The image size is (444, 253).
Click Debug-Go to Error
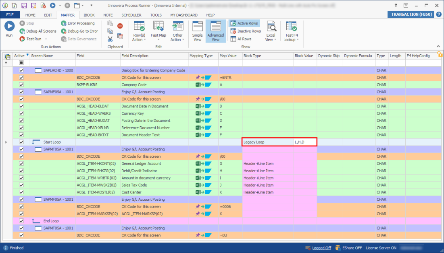pyautogui.click(x=64, y=31)
